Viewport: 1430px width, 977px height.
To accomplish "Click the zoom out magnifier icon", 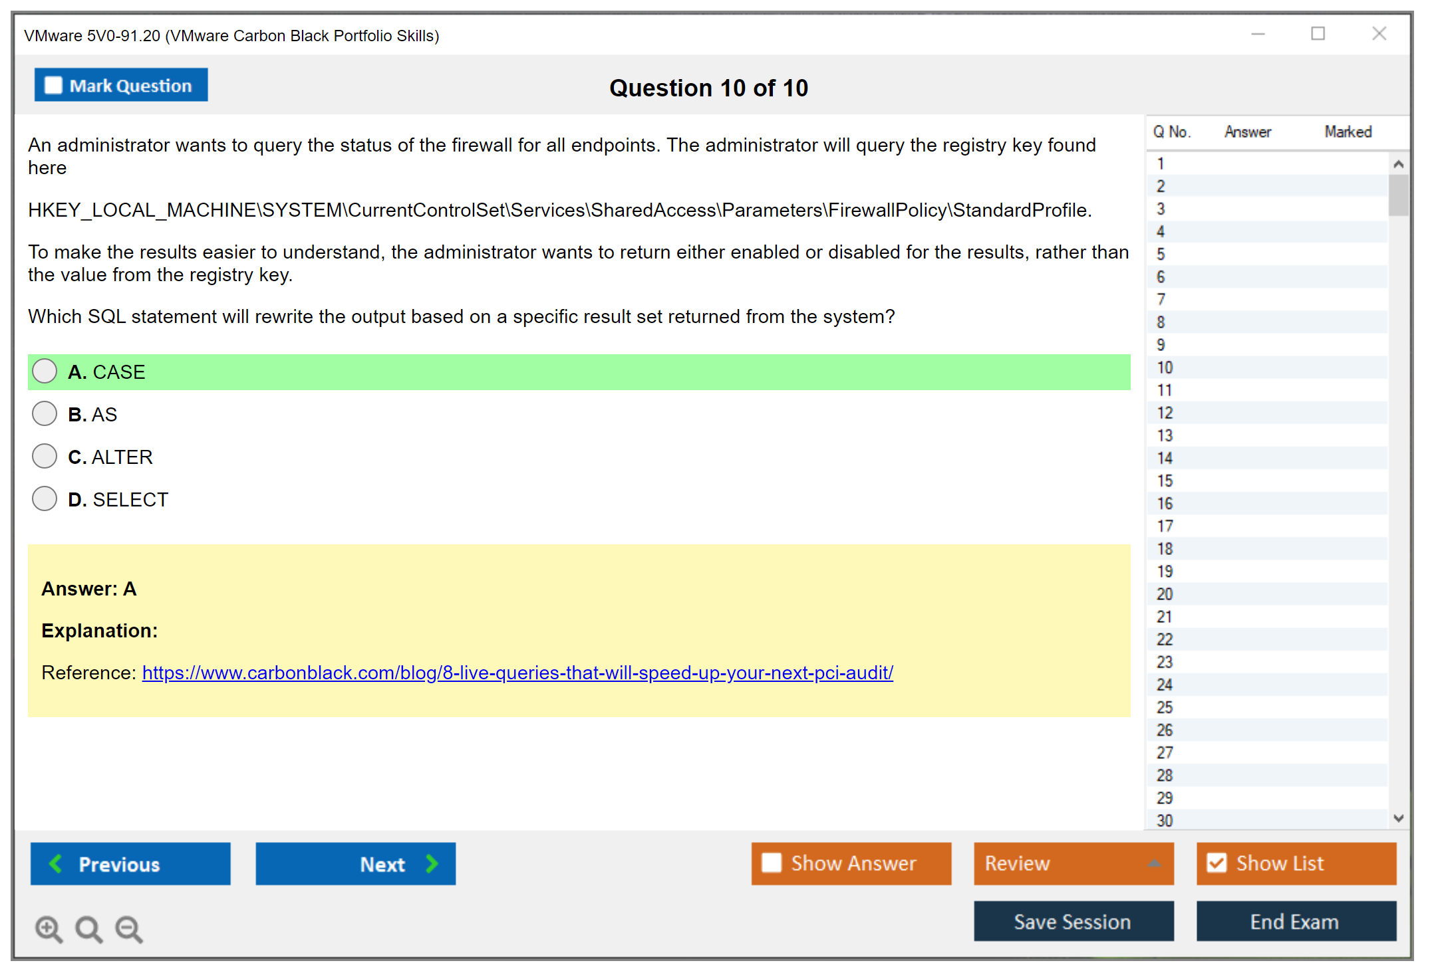I will pyautogui.click(x=129, y=928).
